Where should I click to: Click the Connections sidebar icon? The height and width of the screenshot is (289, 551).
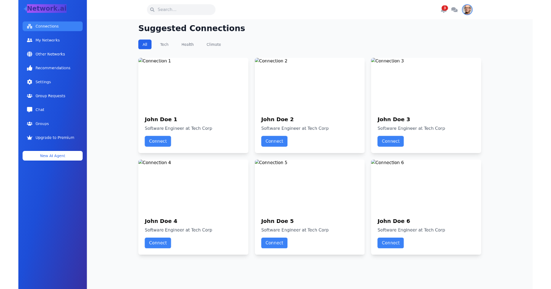point(29,26)
